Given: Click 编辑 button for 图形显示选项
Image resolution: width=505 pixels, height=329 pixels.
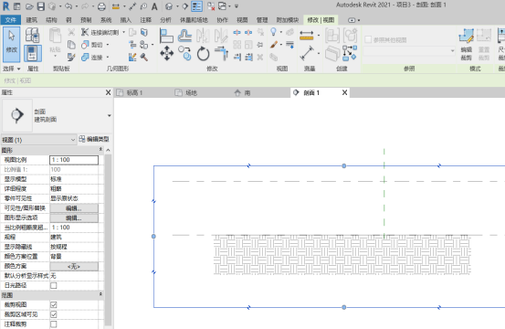Looking at the screenshot, I should 74,218.
